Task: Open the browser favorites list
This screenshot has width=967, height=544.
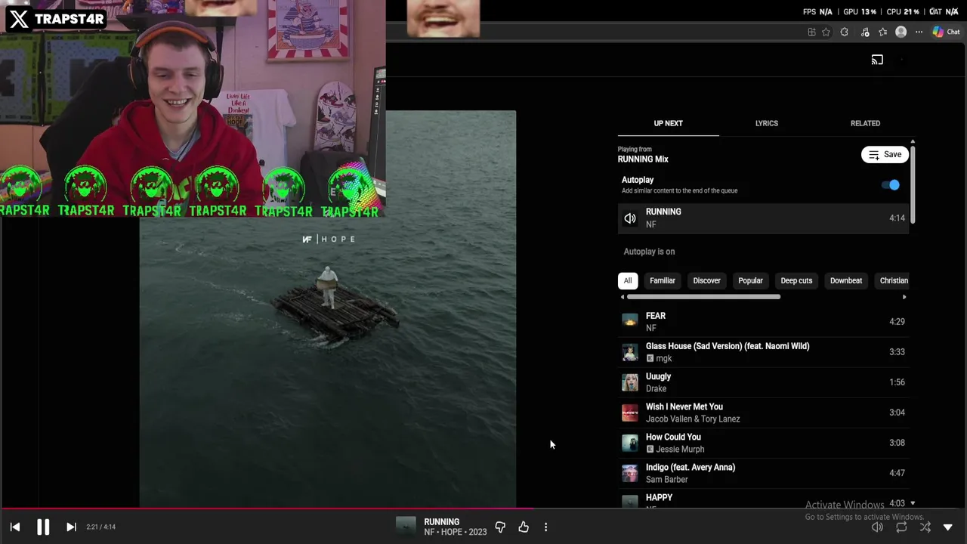Action: (882, 32)
